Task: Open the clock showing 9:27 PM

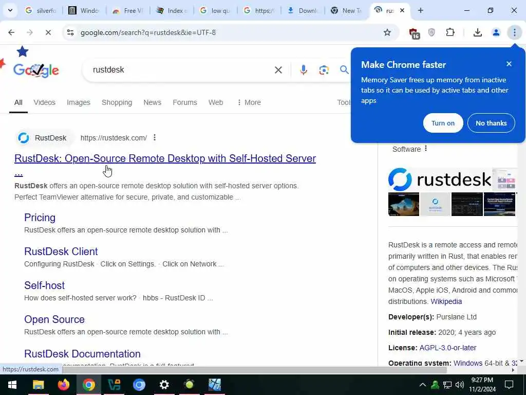Action: click(x=482, y=385)
